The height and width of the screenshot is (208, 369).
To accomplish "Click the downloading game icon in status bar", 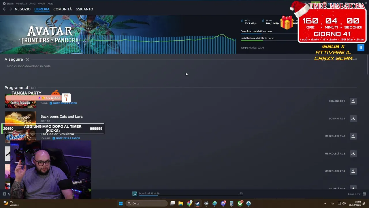I will point(135,194).
